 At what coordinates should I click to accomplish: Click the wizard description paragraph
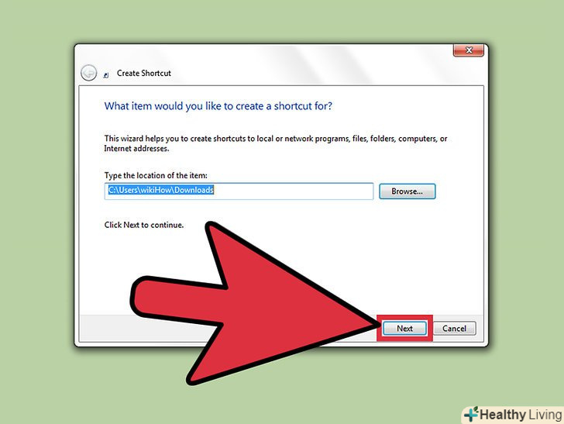pyautogui.click(x=276, y=143)
